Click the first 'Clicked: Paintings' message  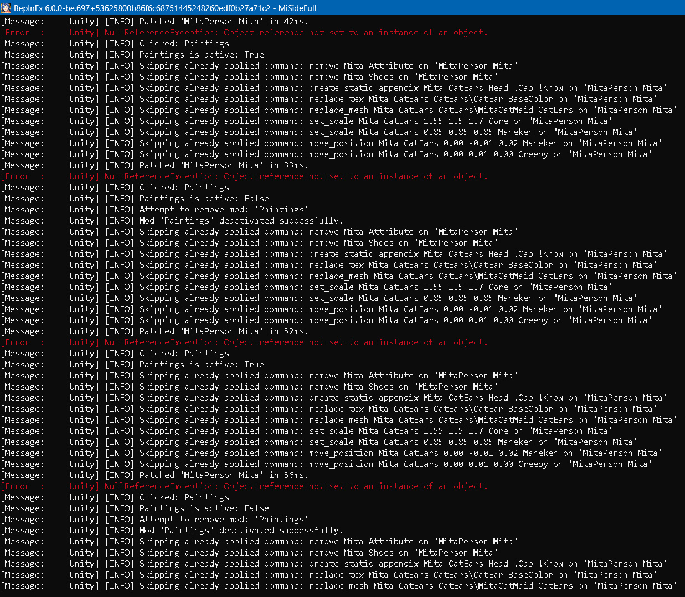[x=184, y=44]
